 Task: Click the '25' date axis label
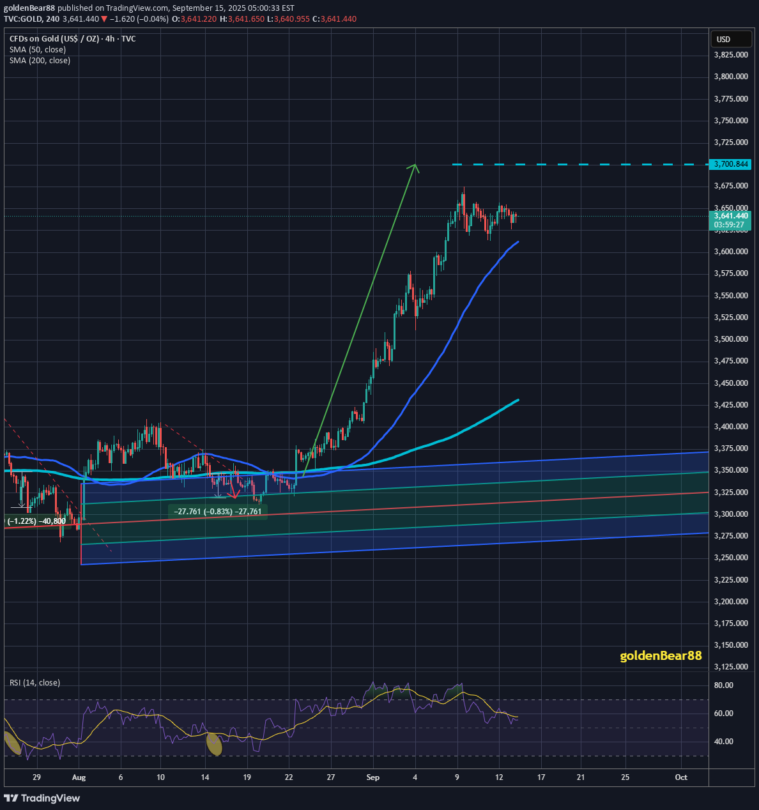click(x=625, y=777)
